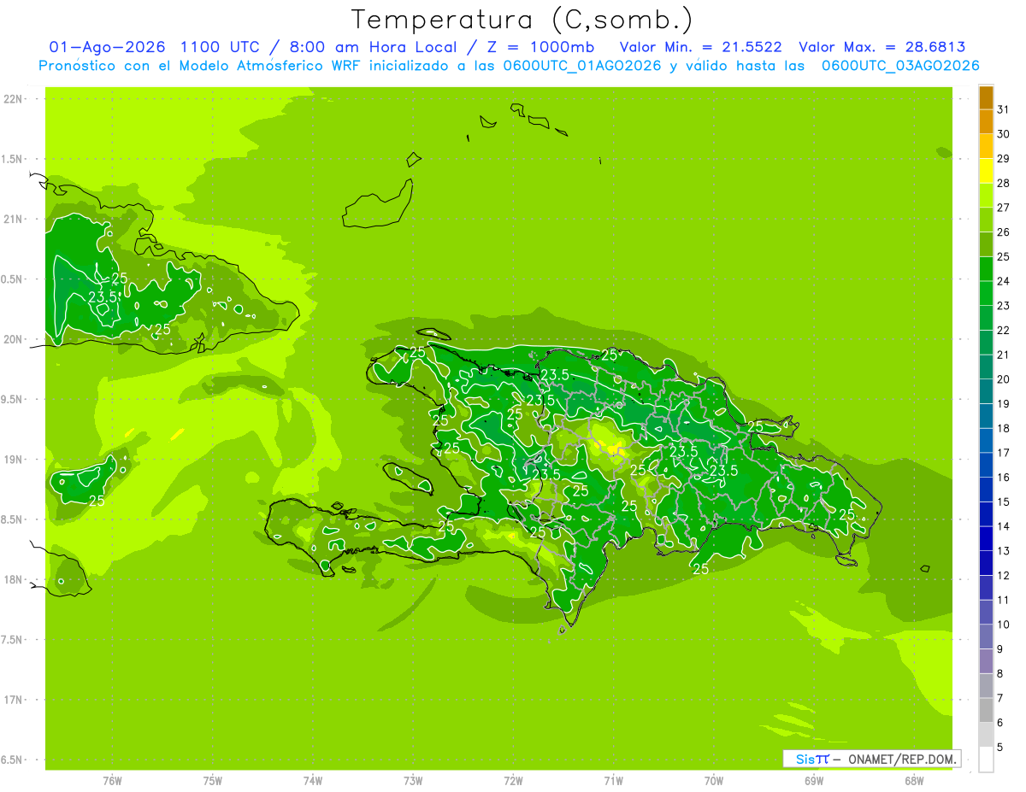Screen dimensions: 1026x792
Task: Click the SisTT ONAMET/REP.DOM. watermark label
Action: coord(871,759)
